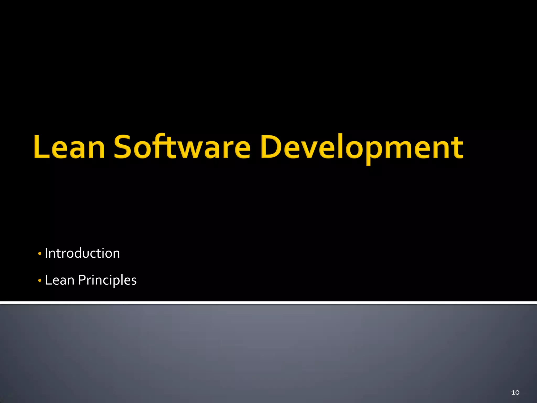Click the word "Lean" in the bullet list

point(60,280)
